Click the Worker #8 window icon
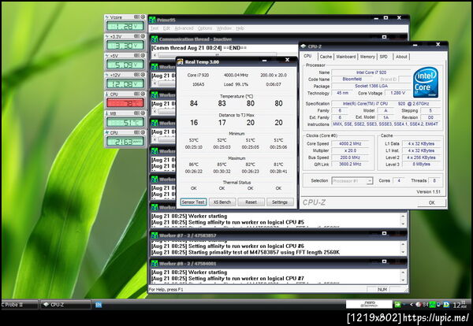 coord(155,263)
